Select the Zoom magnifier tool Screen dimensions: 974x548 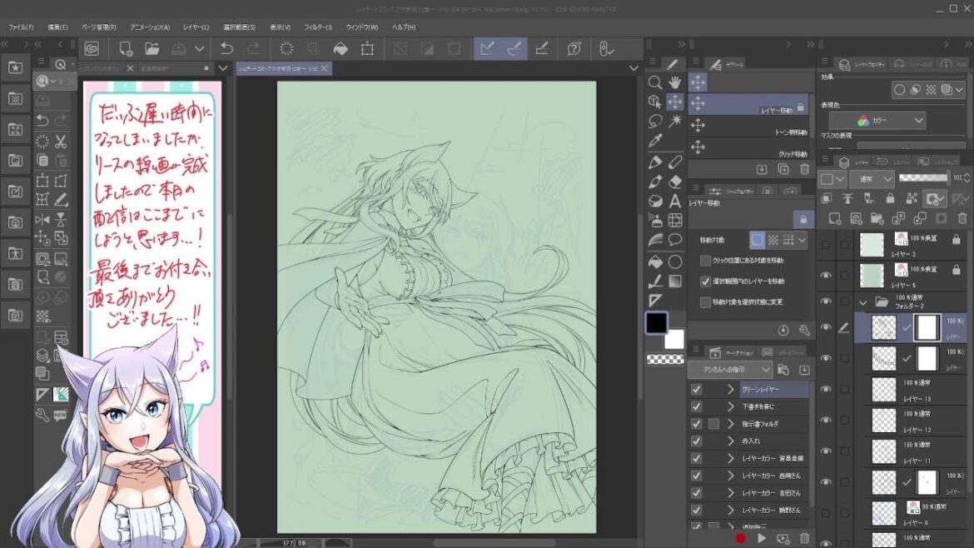655,82
